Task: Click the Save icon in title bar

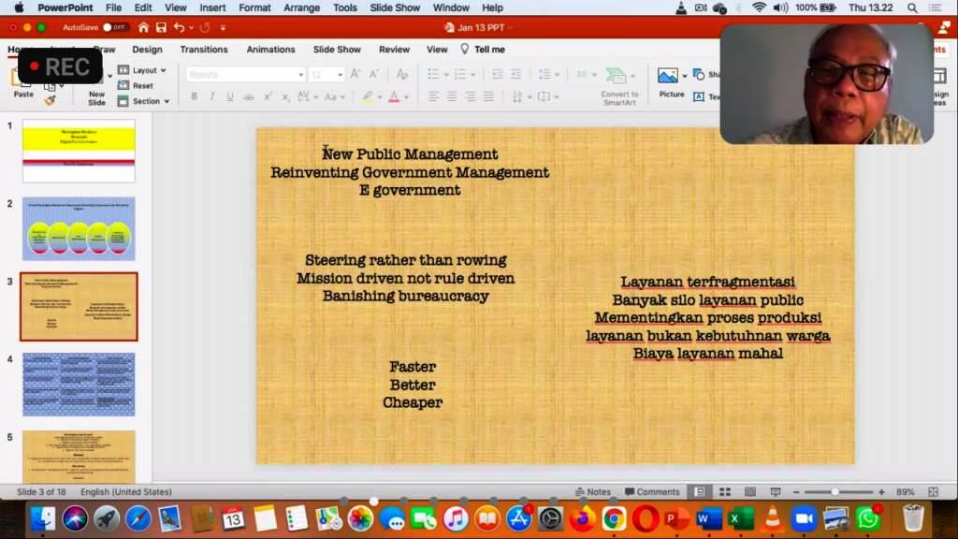Action: click(x=161, y=28)
